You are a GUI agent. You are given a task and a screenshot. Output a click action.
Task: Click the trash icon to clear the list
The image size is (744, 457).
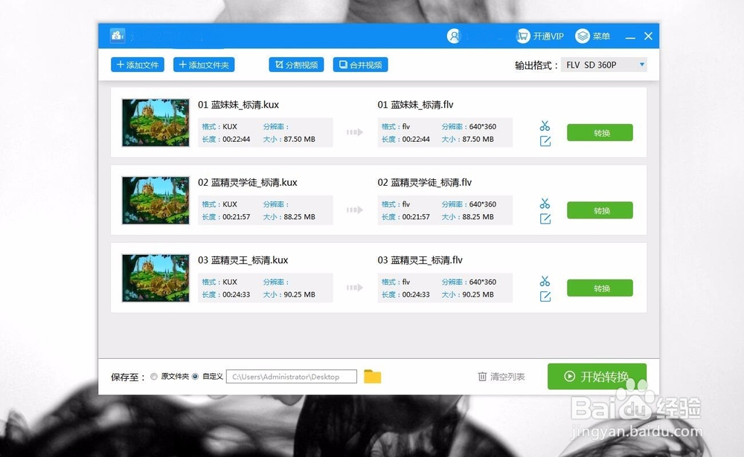[x=483, y=376]
